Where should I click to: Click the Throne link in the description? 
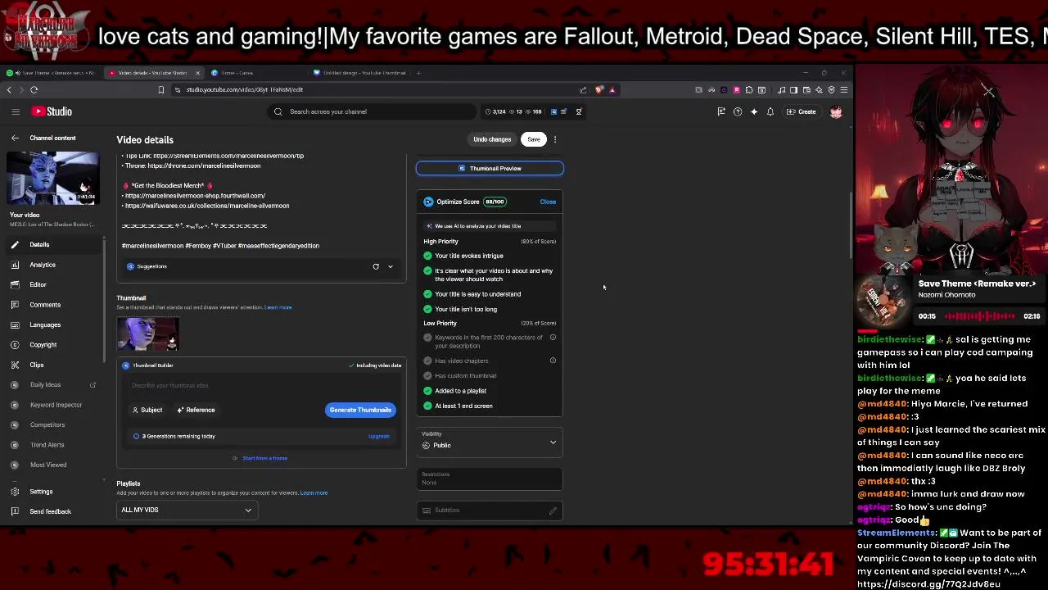(x=204, y=166)
